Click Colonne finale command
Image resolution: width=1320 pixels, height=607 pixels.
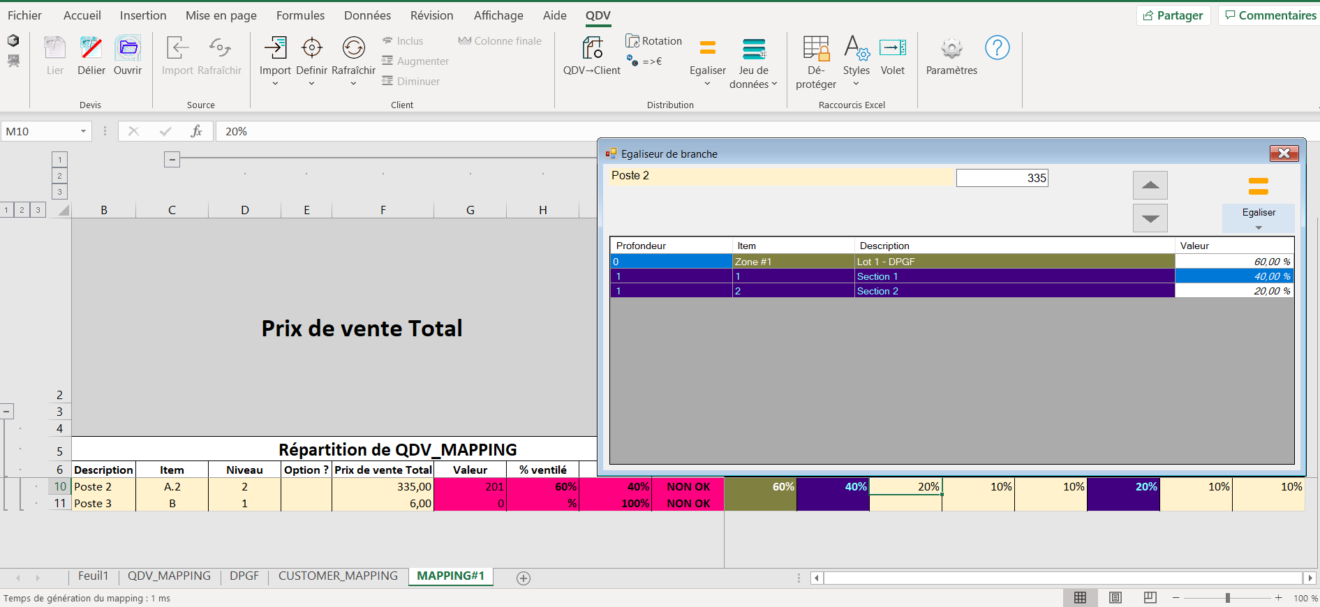(500, 41)
